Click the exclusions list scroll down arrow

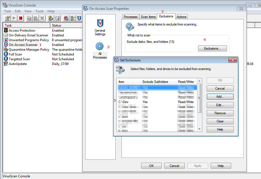199,129
